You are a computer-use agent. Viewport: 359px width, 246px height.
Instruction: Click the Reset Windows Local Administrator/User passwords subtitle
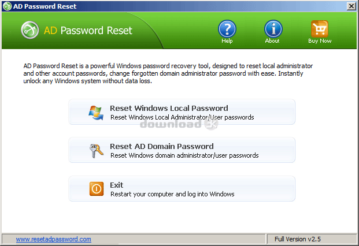[x=182, y=117]
